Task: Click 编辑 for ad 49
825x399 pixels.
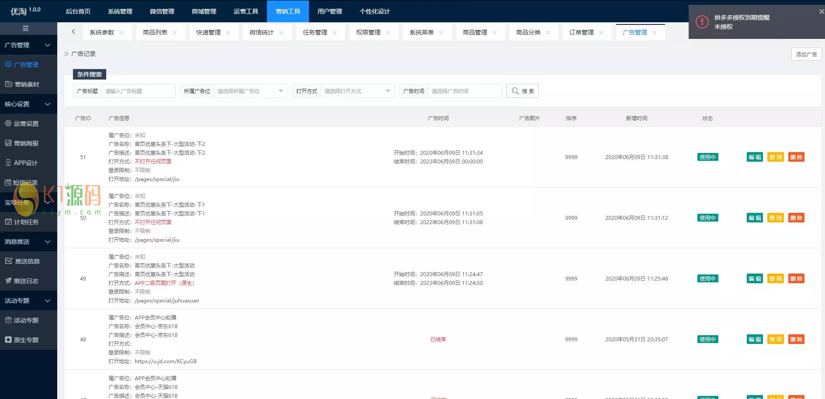Action: 755,279
